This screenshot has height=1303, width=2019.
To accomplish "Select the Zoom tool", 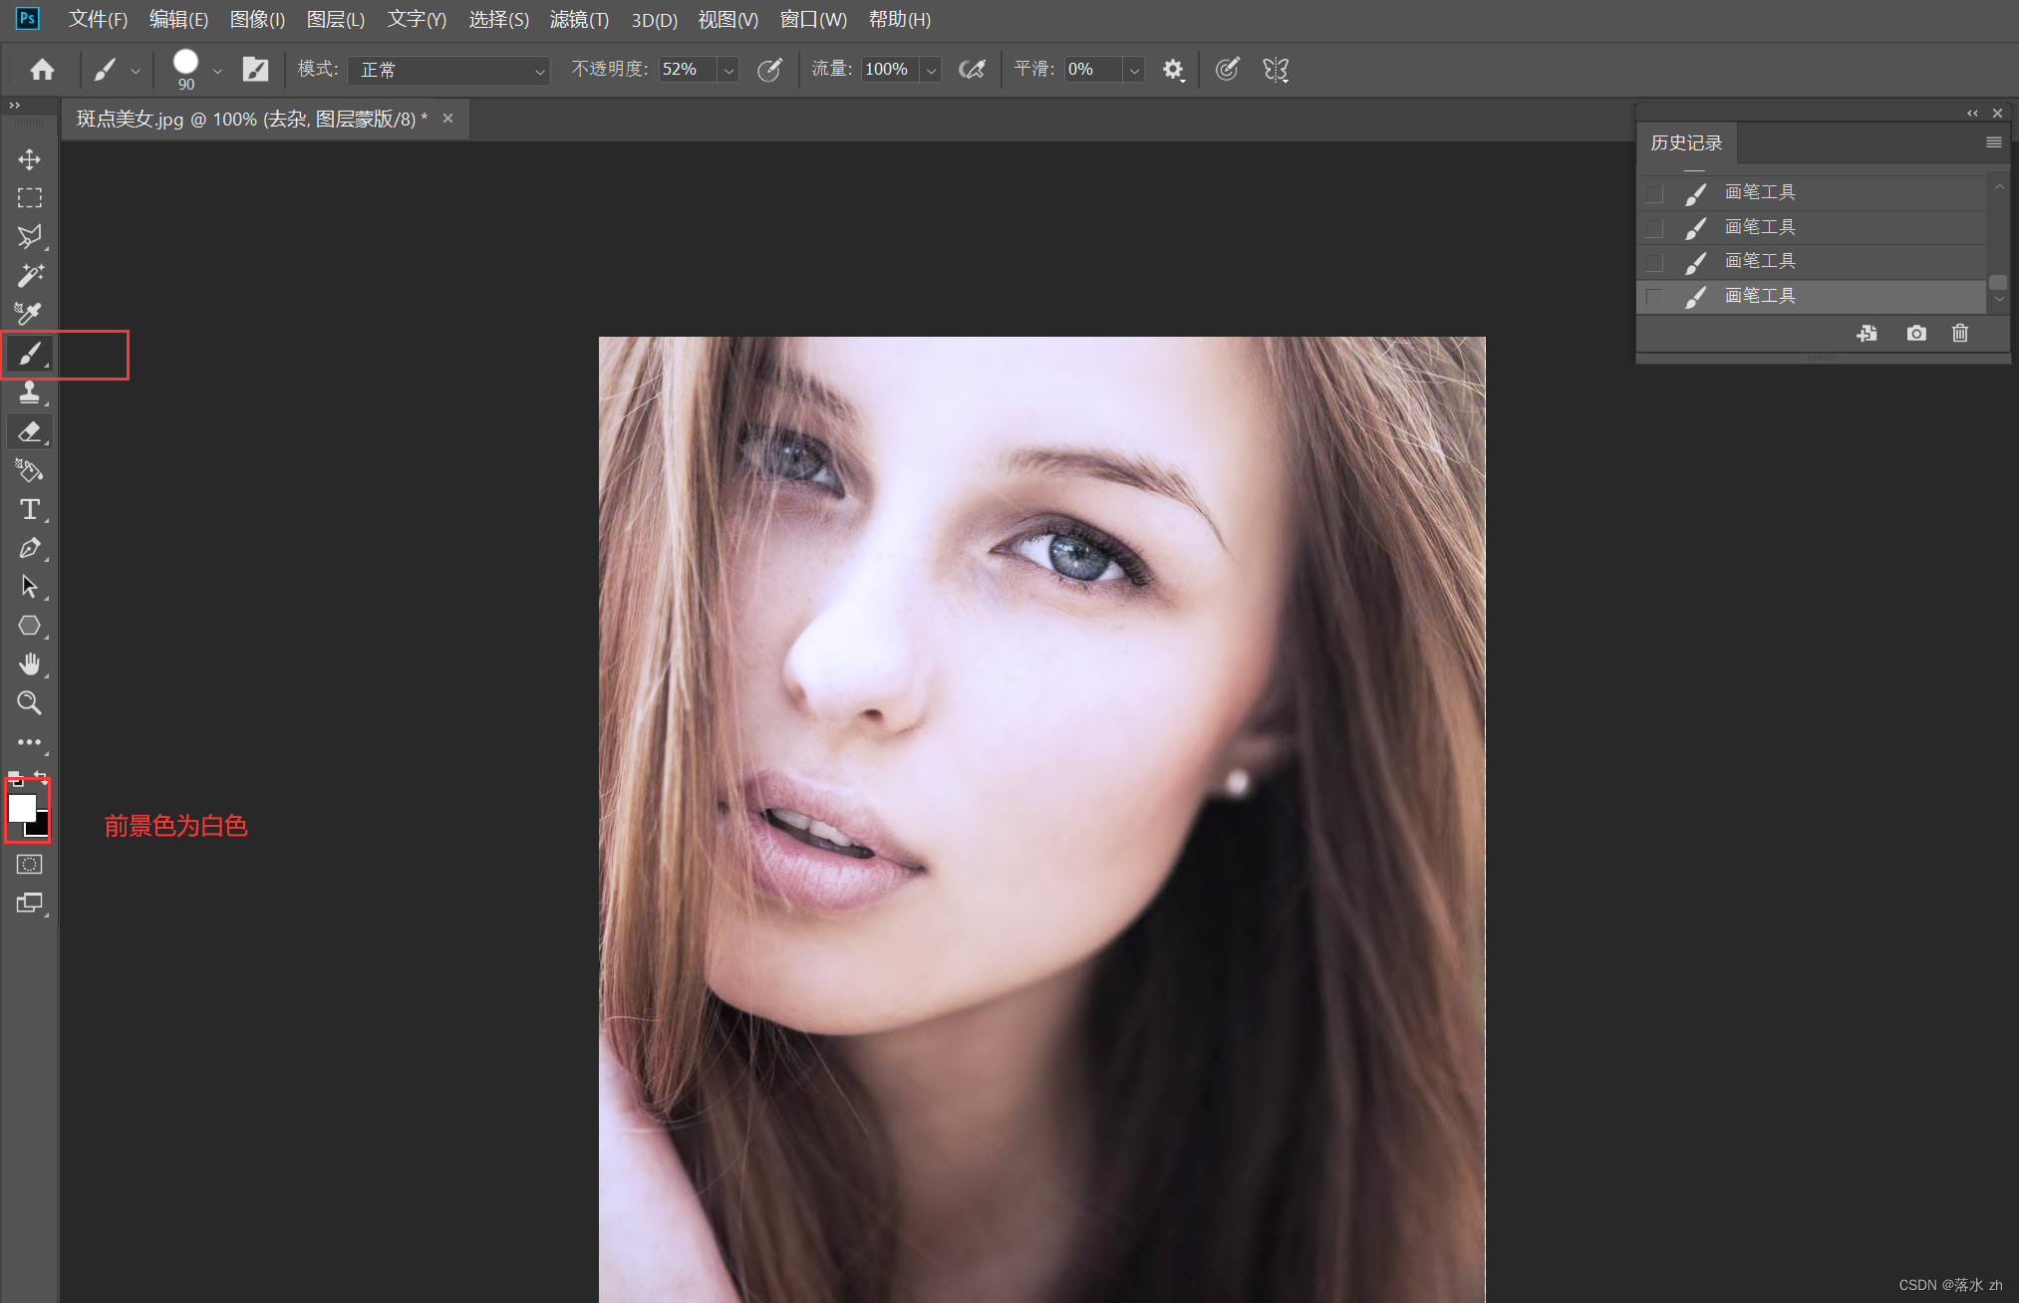I will [29, 703].
